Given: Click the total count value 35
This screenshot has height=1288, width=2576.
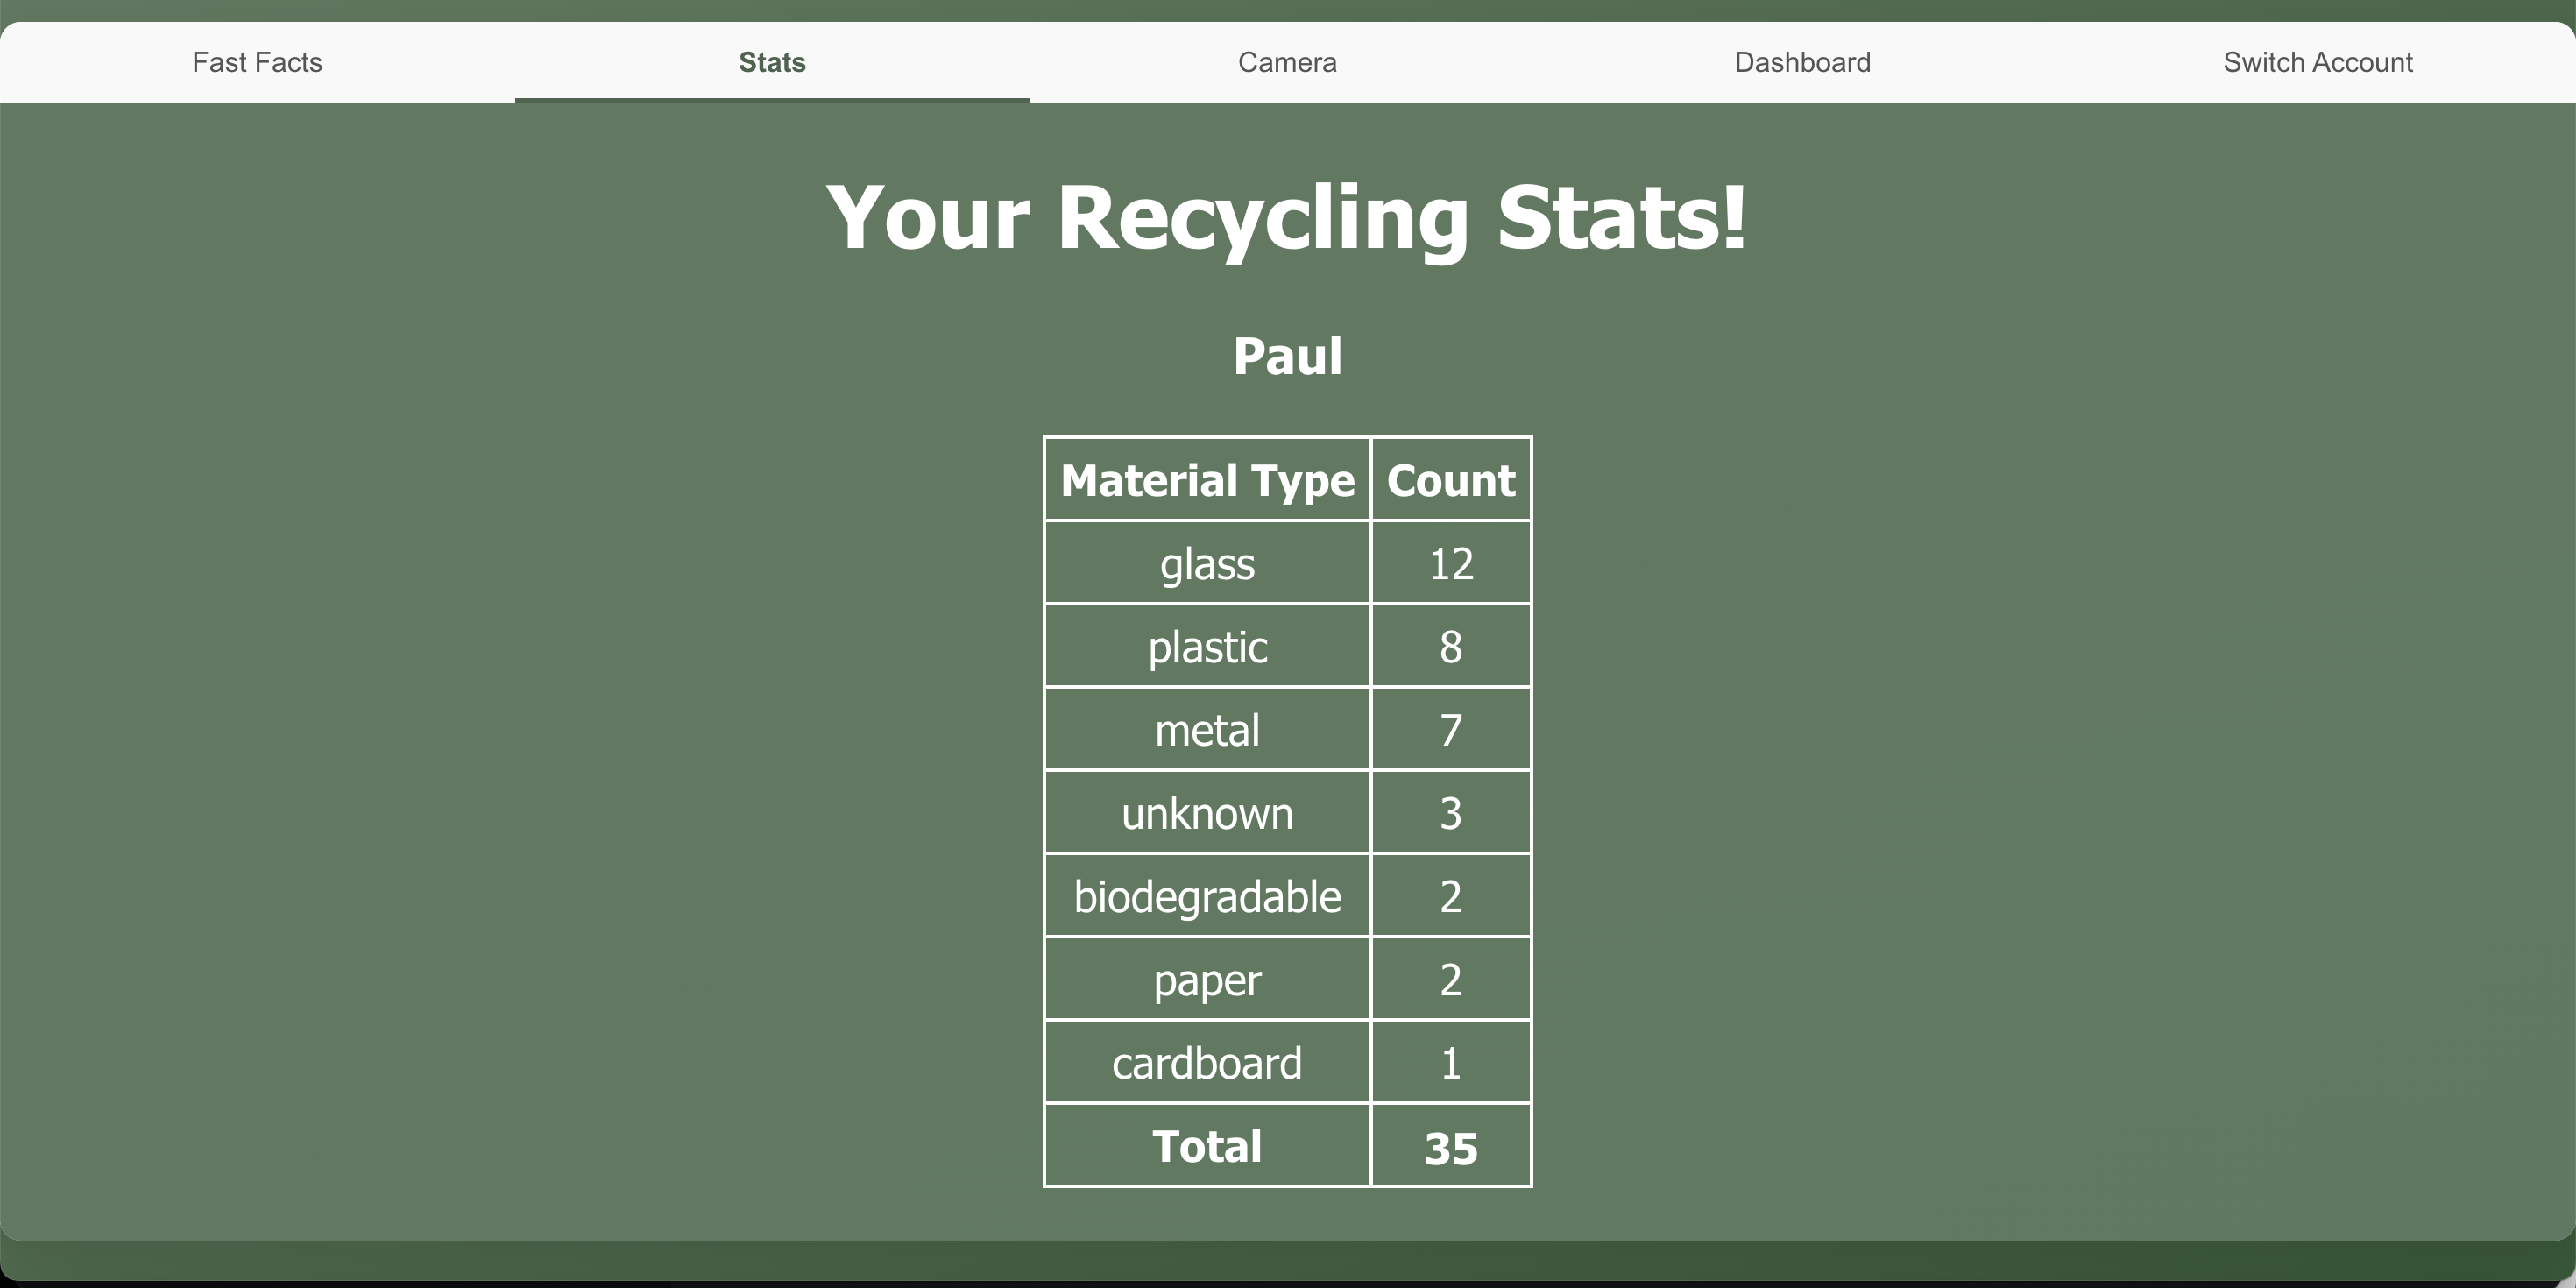Looking at the screenshot, I should (x=1450, y=1148).
